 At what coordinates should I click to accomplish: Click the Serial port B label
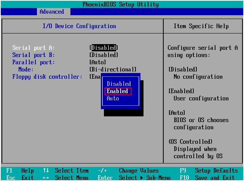33,55
